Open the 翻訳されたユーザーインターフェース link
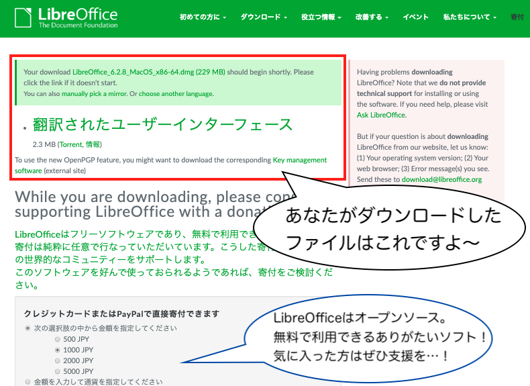530x386 pixels. coord(162,124)
